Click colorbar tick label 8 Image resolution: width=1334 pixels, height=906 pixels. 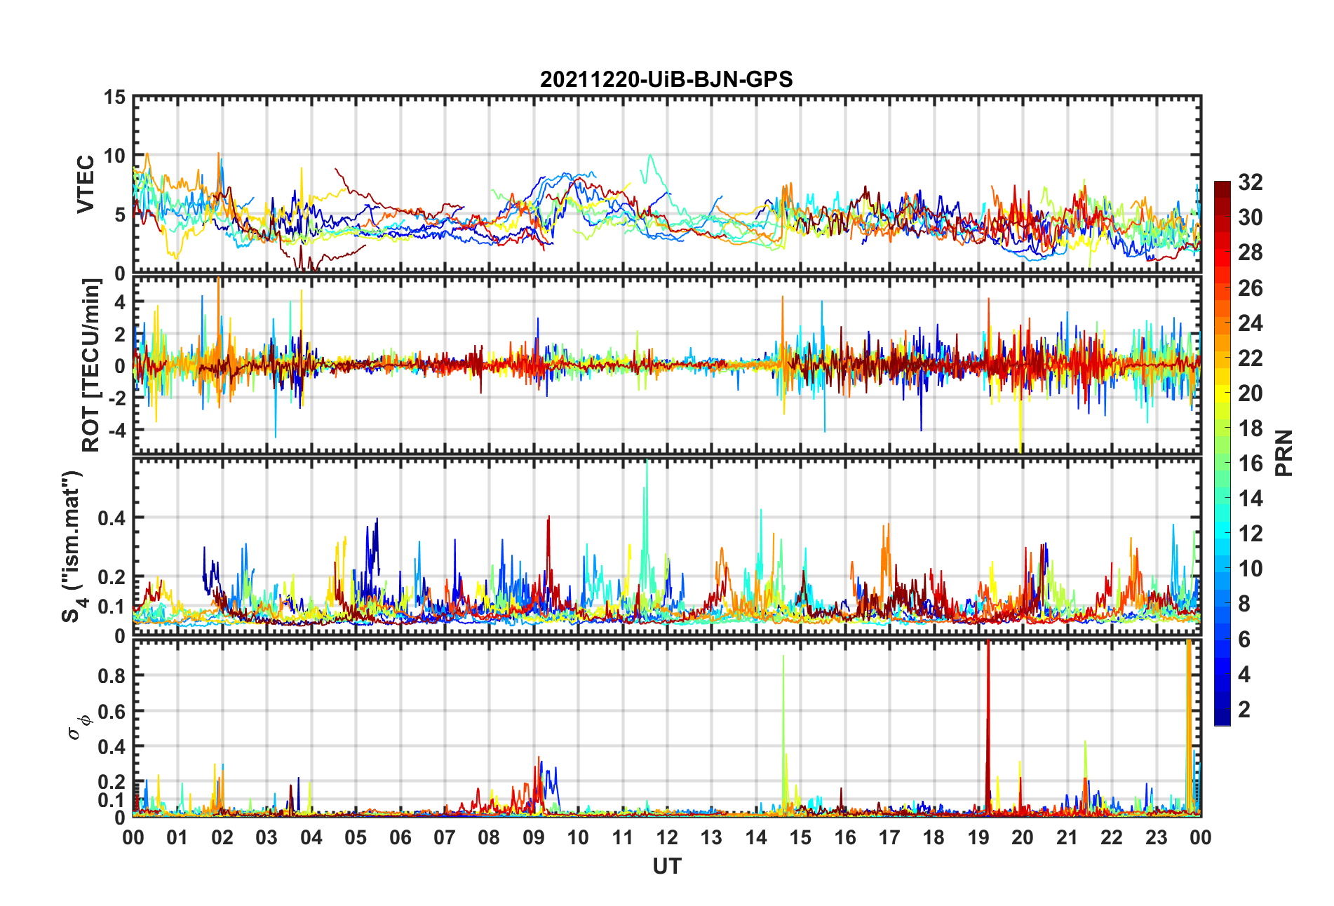pyautogui.click(x=1244, y=604)
